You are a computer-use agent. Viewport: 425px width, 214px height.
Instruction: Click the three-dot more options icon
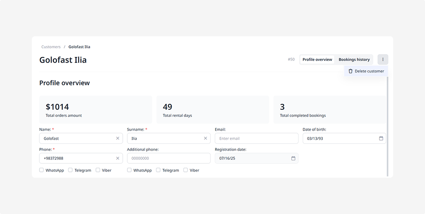click(x=382, y=60)
